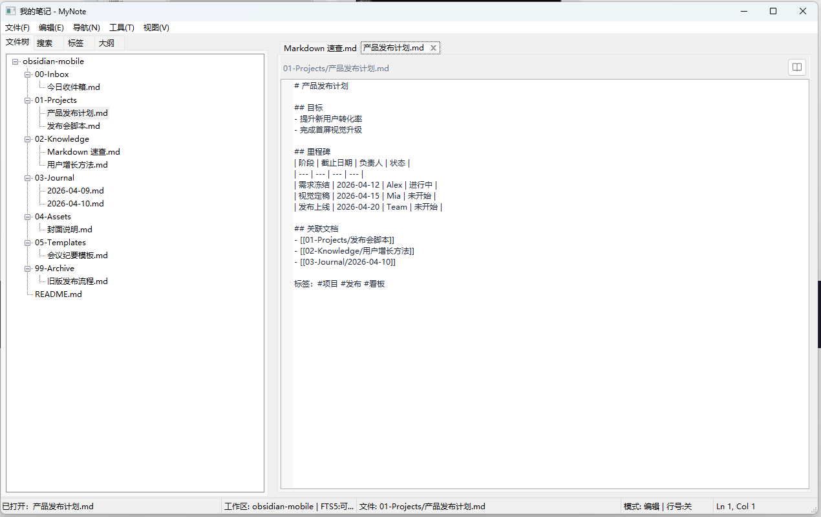Open the 文件(F) menu
Screen dimensions: 821x517
click(x=17, y=28)
